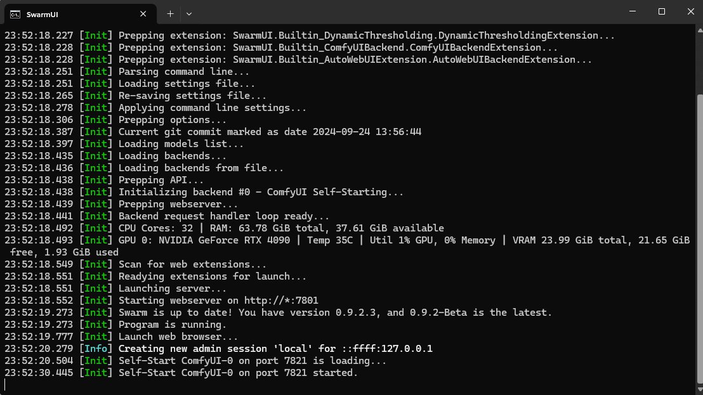Close the terminal window

click(x=690, y=11)
